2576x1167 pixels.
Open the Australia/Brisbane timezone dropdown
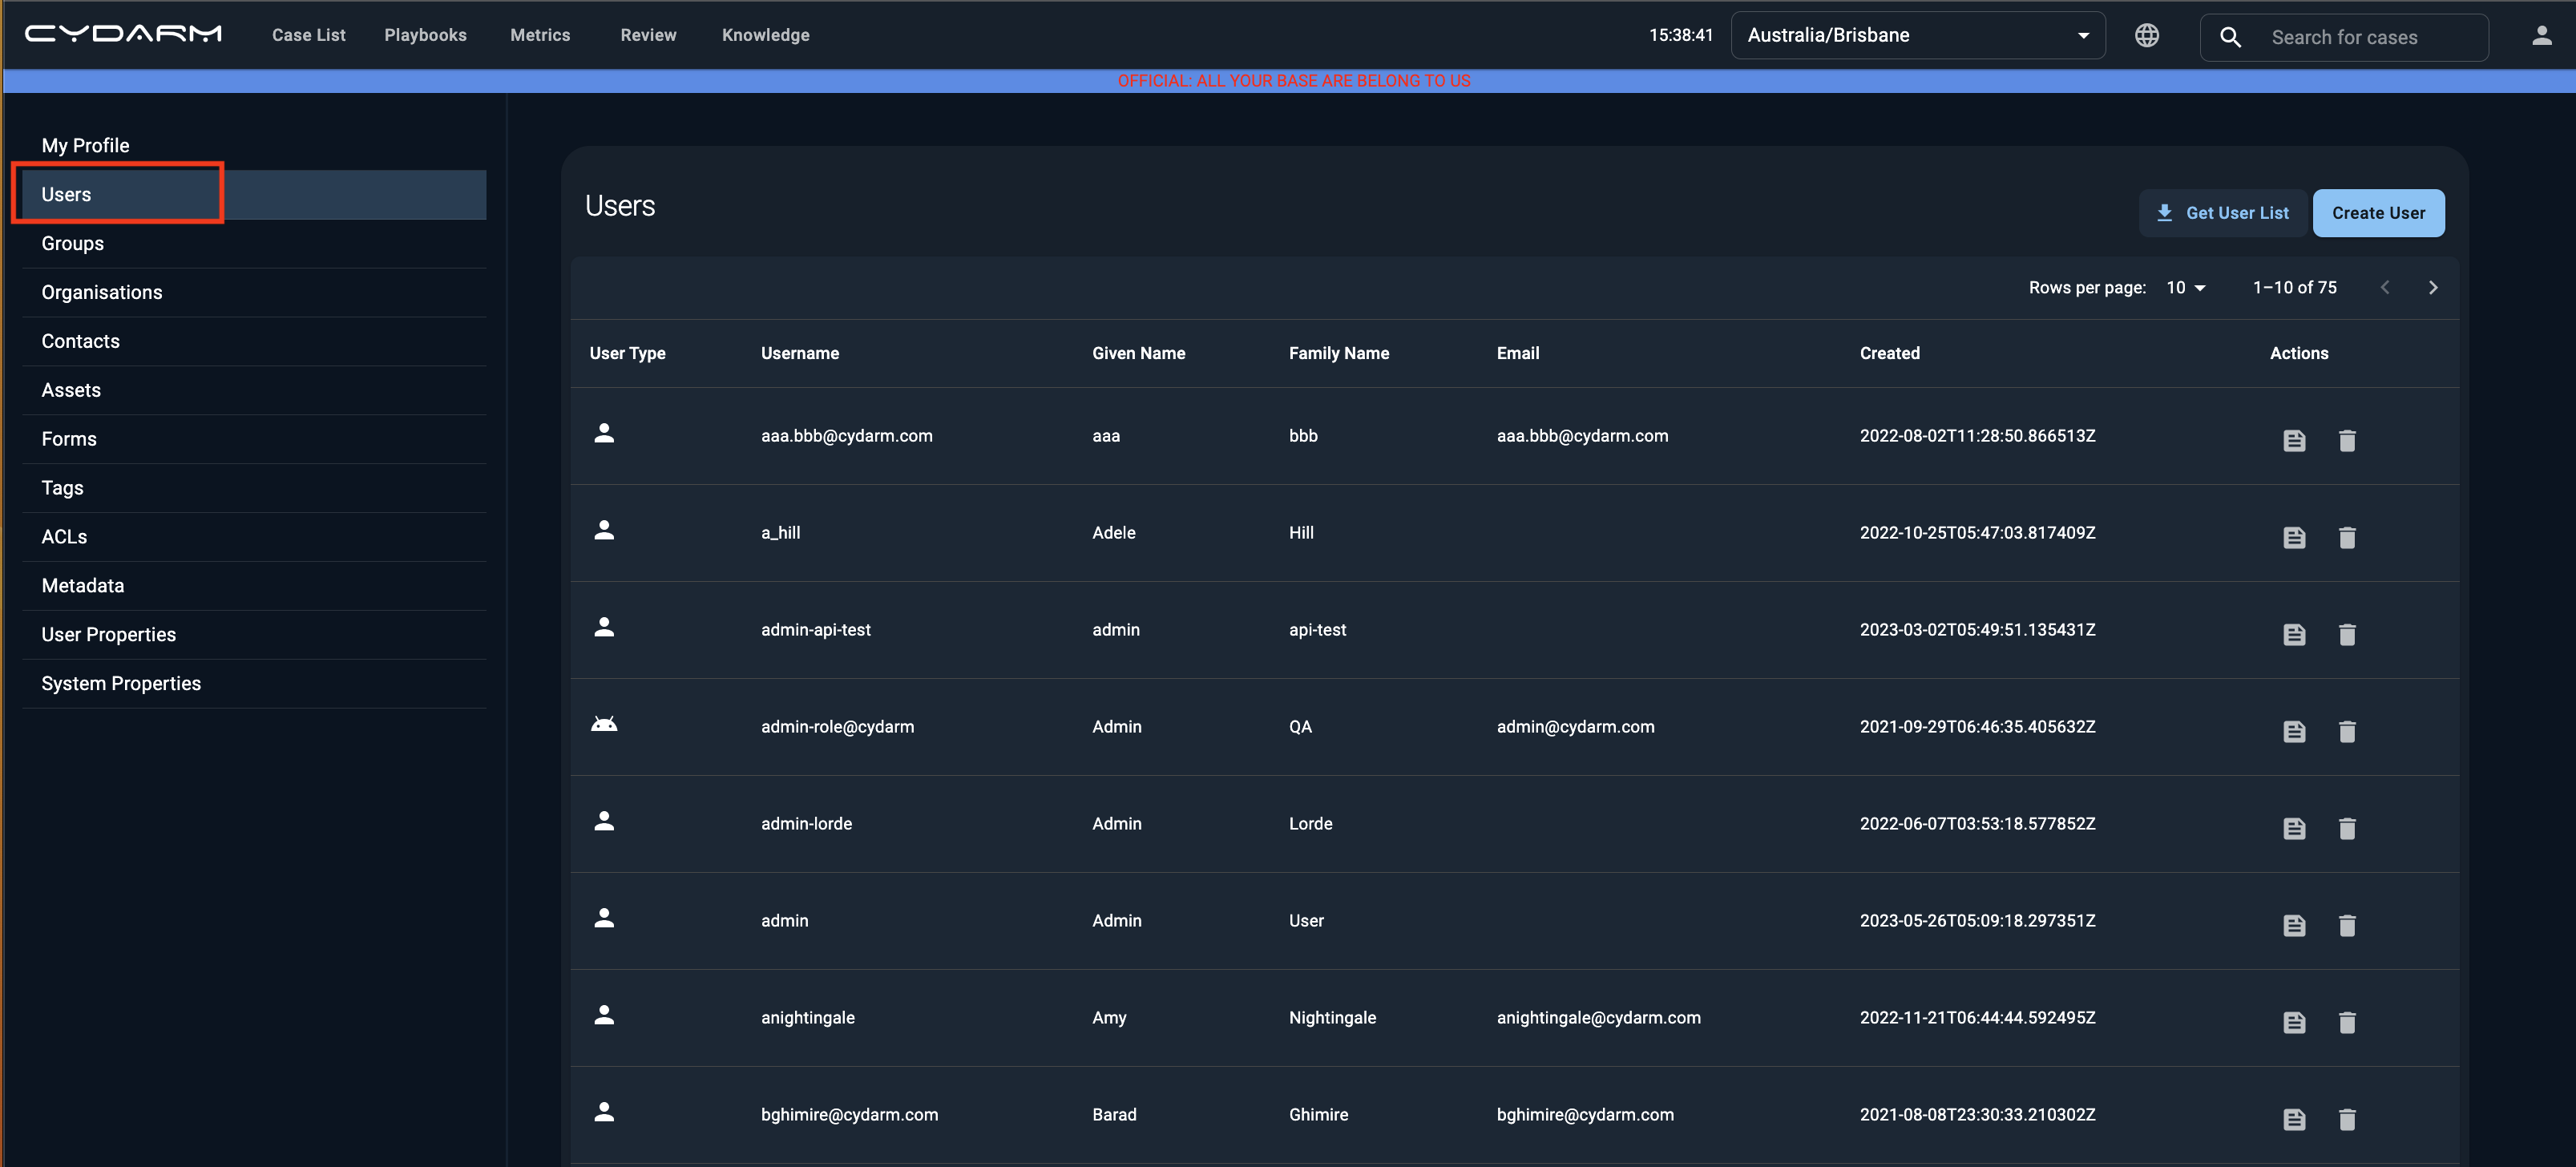1917,36
